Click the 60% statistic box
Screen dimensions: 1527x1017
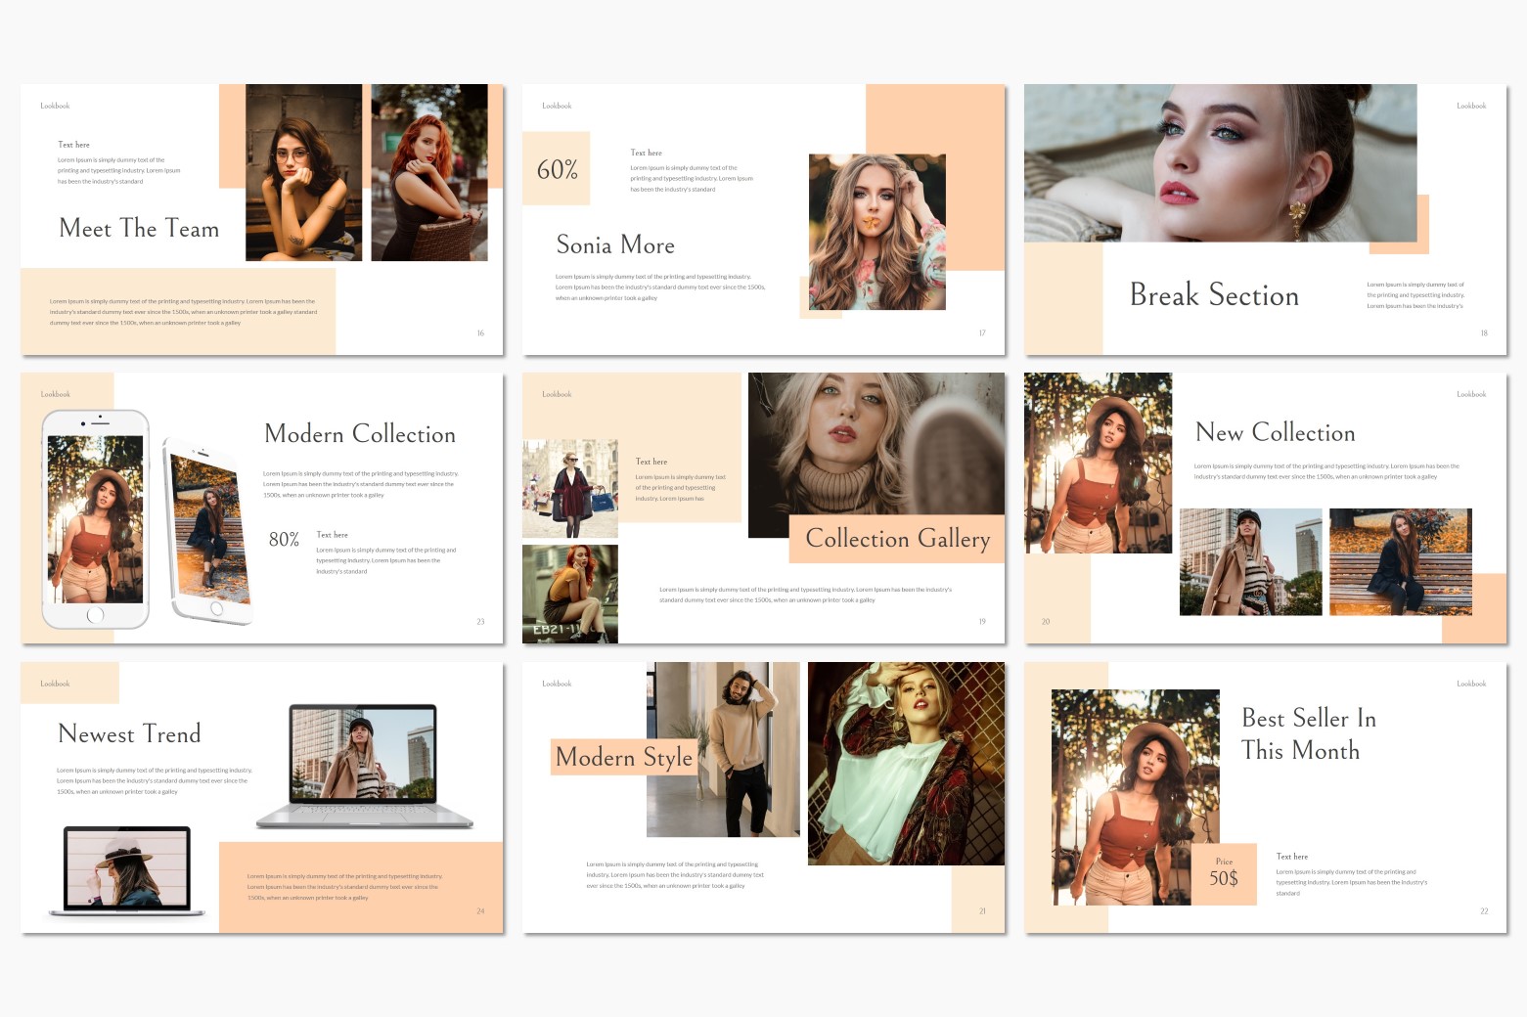(x=557, y=169)
